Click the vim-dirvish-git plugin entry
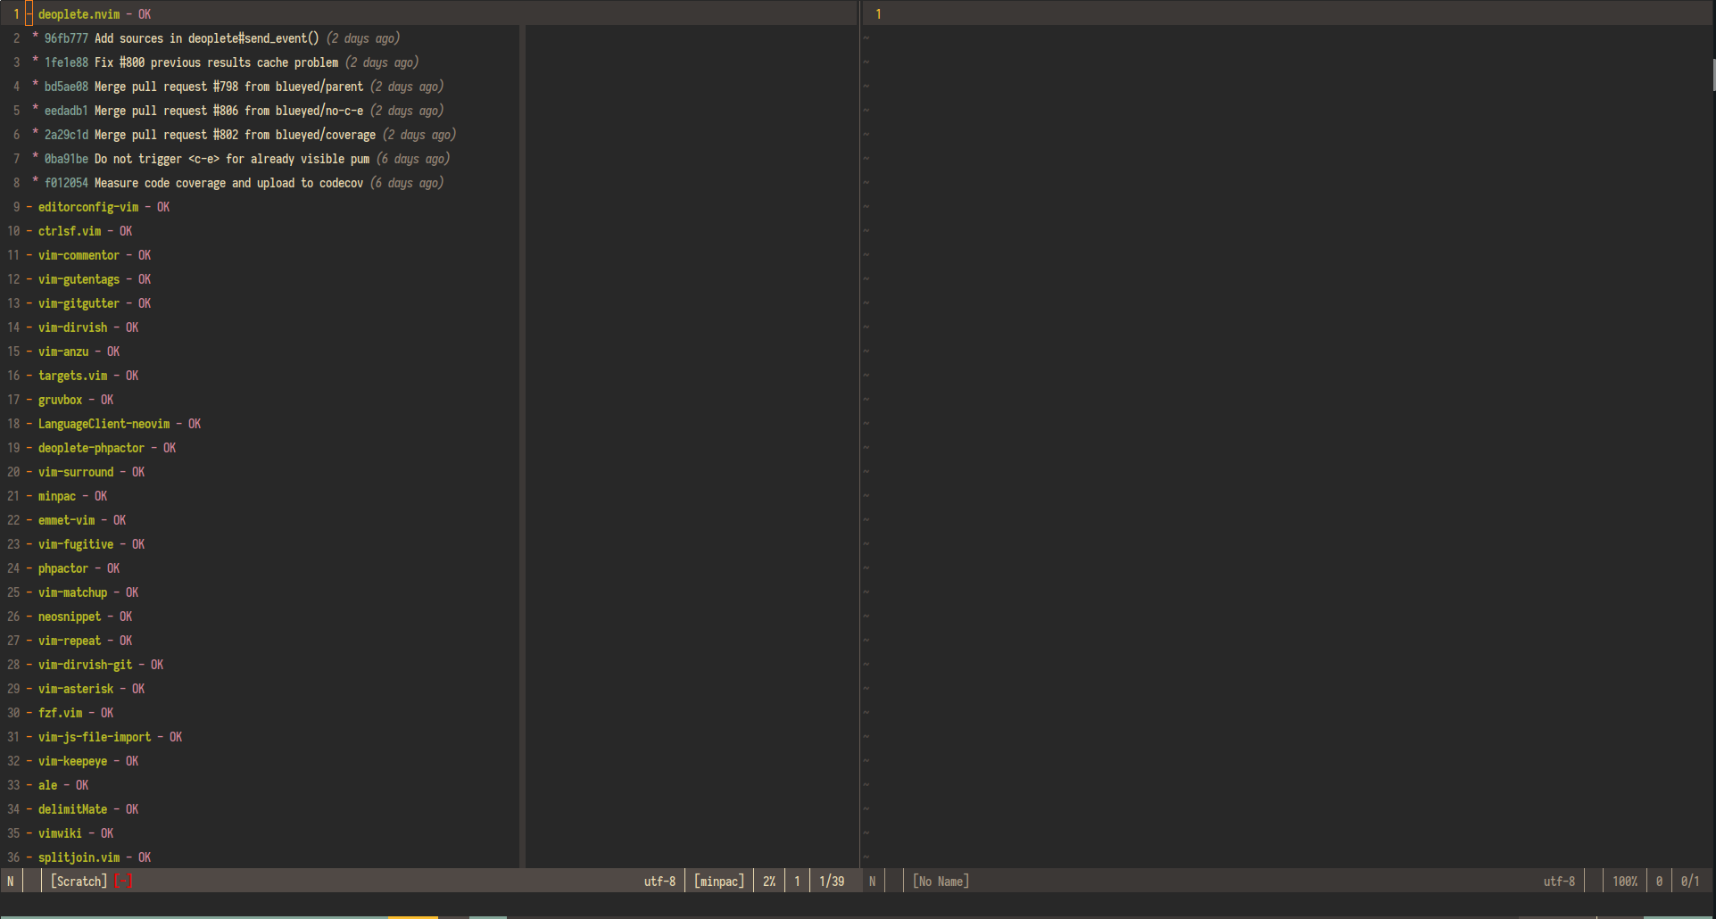The image size is (1716, 919). (x=95, y=665)
